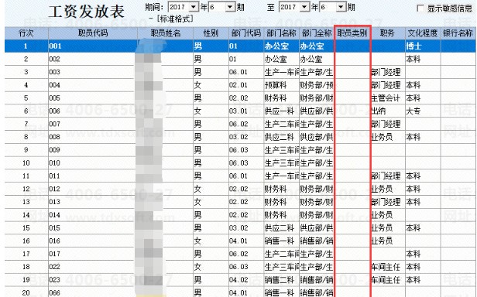Click the 职员代码 column header

coord(93,33)
